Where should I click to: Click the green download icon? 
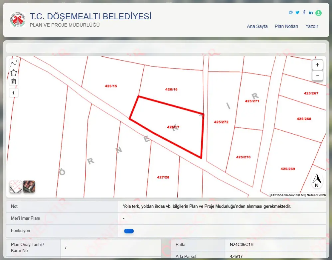[318, 13]
